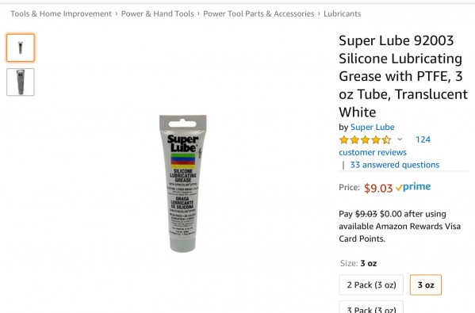The image size is (475, 313).
Task: Navigate to the Lubricants category
Action: click(343, 13)
